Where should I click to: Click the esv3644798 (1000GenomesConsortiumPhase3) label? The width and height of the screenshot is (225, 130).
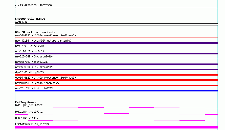point(46,35)
